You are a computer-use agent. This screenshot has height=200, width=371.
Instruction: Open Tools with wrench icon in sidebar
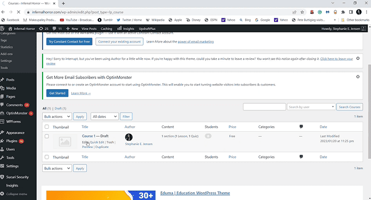point(10,157)
